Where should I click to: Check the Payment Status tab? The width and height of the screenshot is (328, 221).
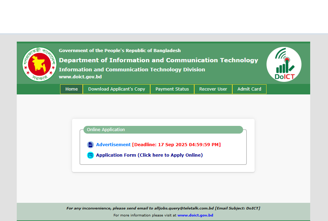point(172,89)
